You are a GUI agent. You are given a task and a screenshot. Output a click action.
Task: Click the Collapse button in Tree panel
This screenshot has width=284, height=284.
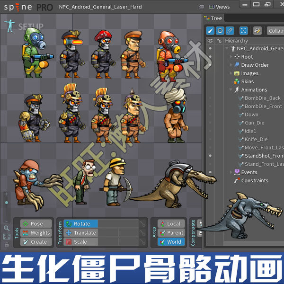(x=275, y=31)
